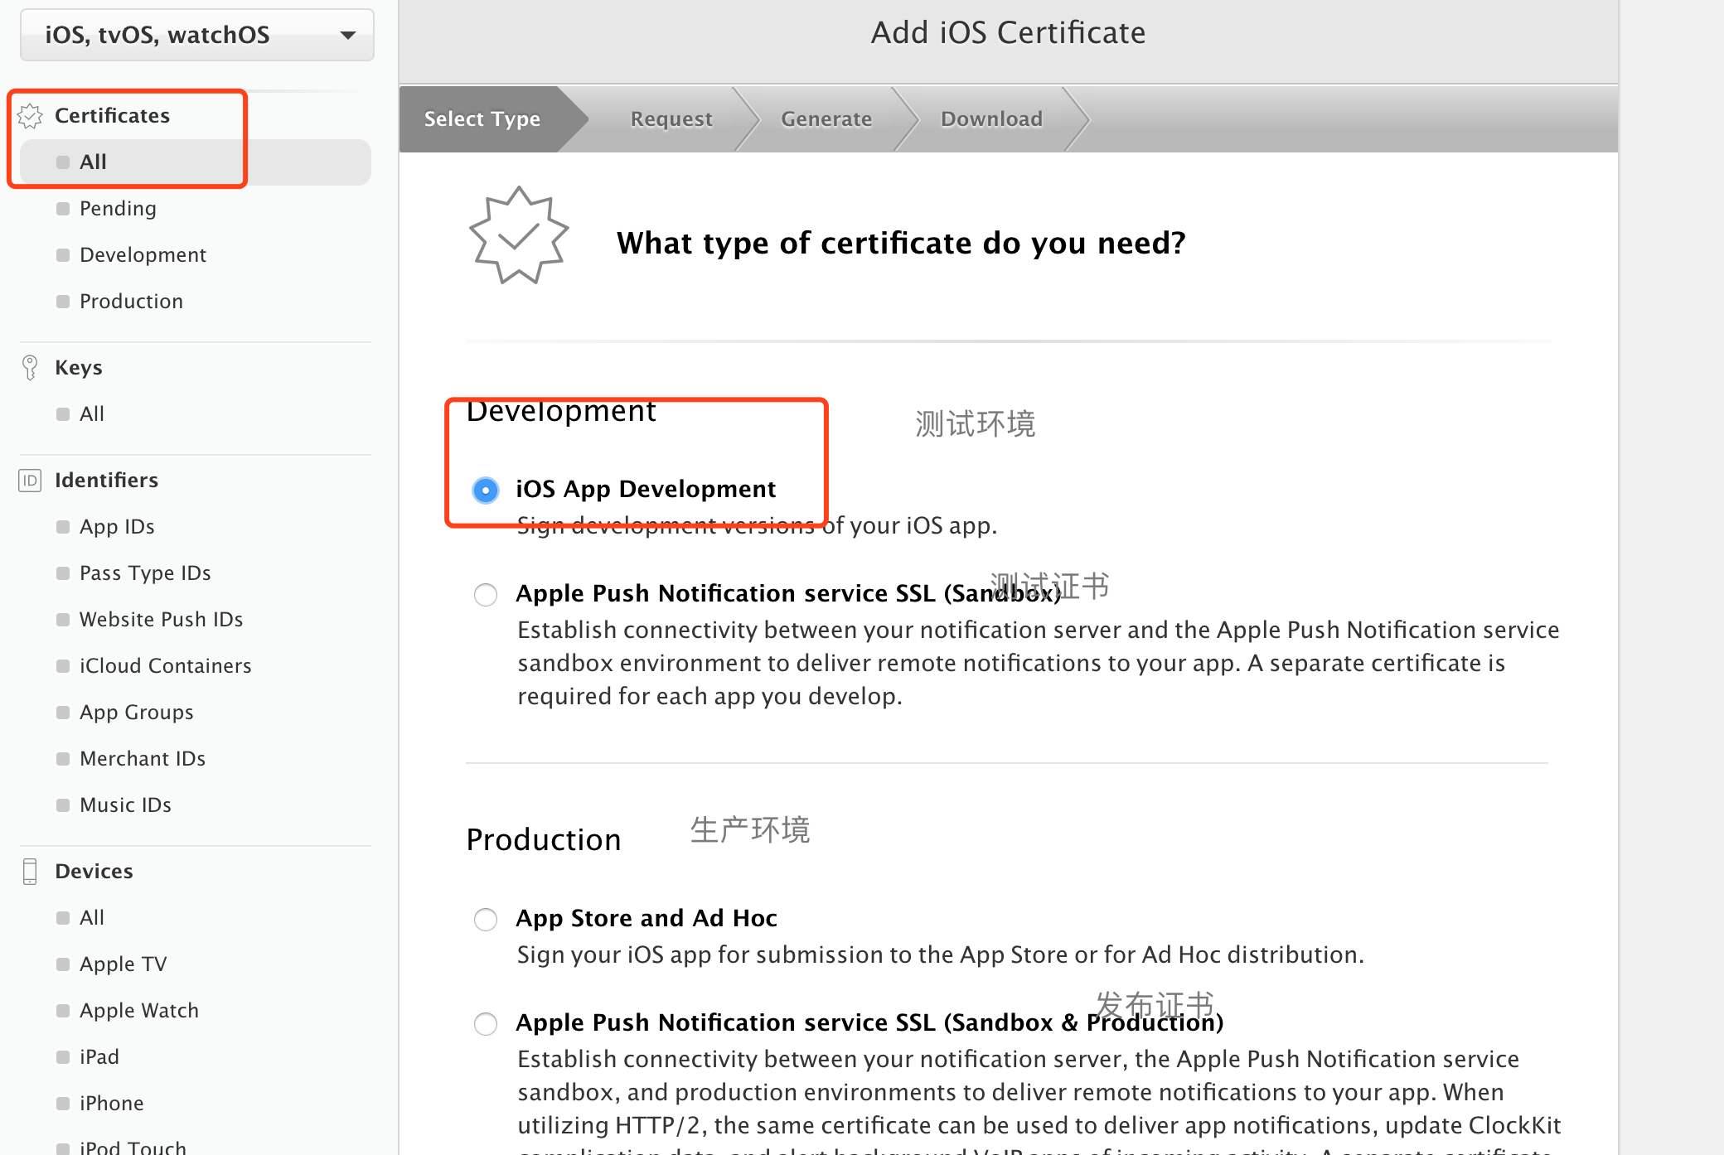The height and width of the screenshot is (1155, 1724).
Task: Select APNs SSL (Sandbox & Production) radio button
Action: point(486,1023)
